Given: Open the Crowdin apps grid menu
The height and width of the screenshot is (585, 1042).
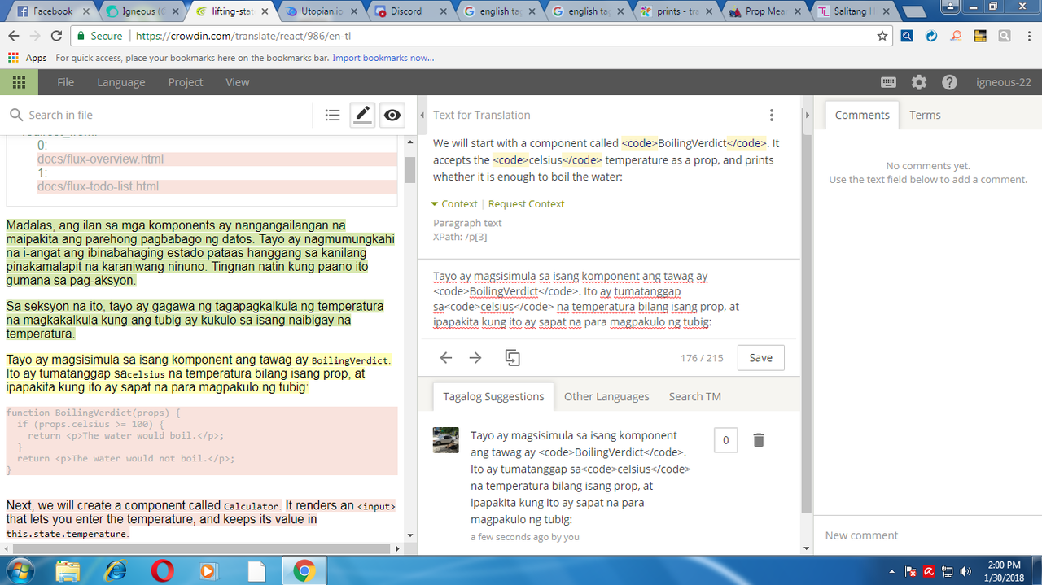Looking at the screenshot, I should pyautogui.click(x=19, y=82).
